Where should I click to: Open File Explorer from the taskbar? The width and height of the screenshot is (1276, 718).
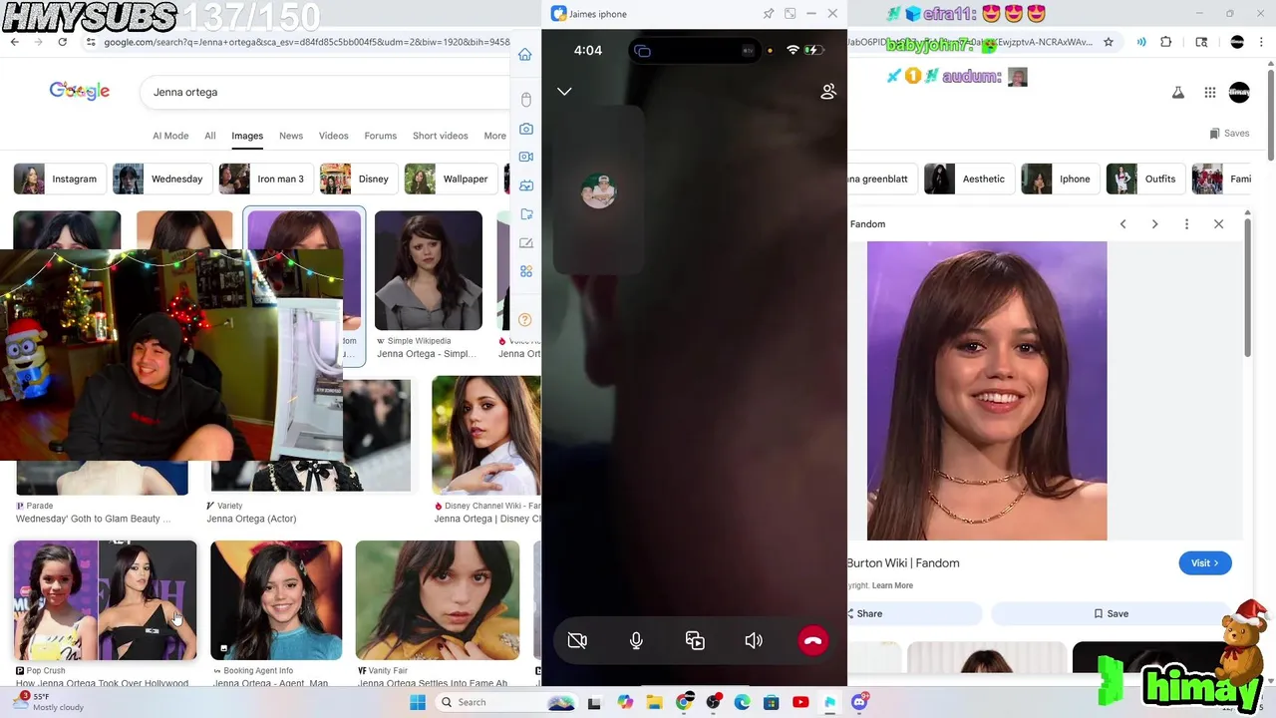654,702
